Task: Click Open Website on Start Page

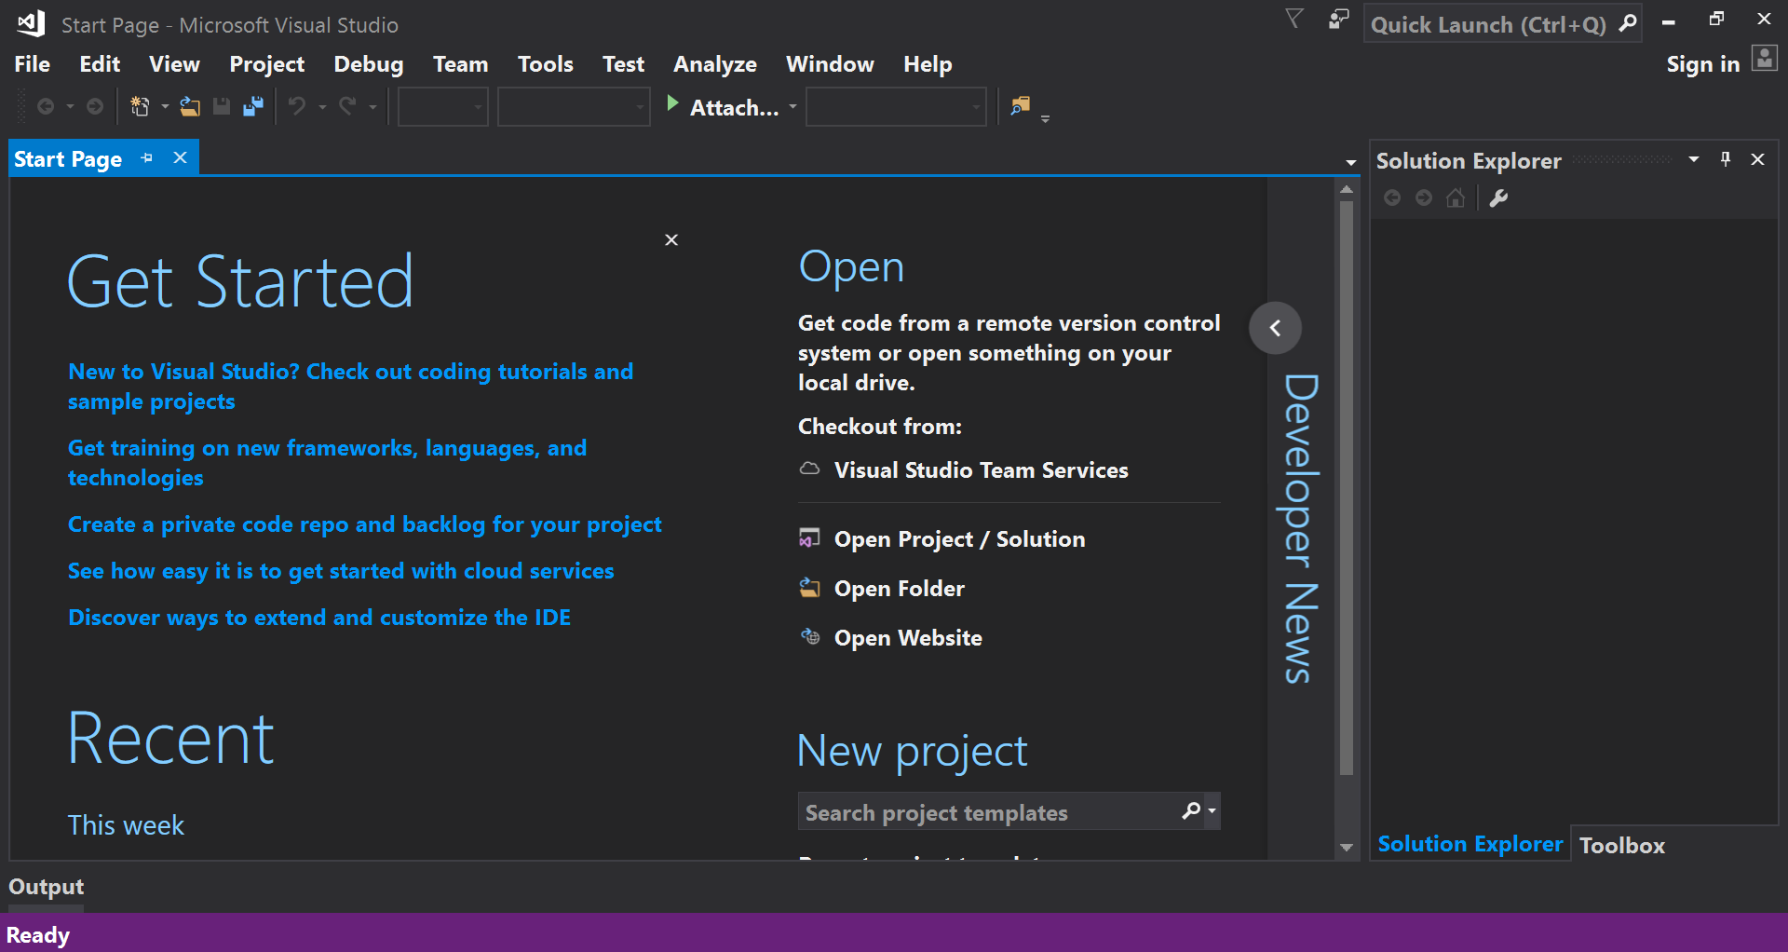Action: point(890,638)
